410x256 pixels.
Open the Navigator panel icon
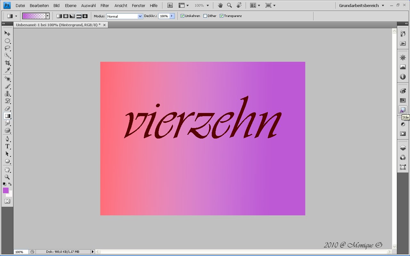click(403, 58)
